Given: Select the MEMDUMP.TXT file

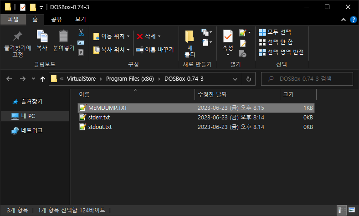Looking at the screenshot, I should (x=196, y=108).
